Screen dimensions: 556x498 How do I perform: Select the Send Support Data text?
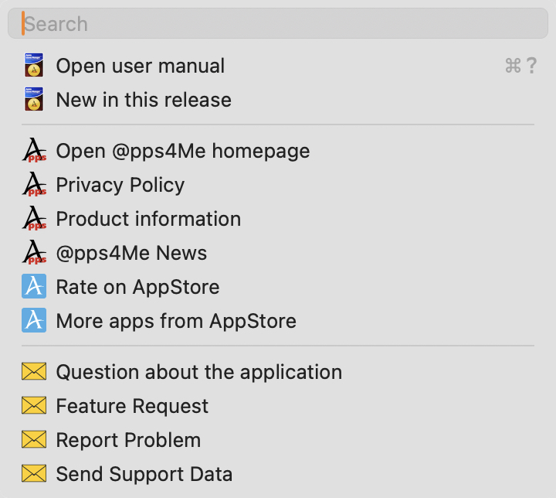tap(144, 474)
